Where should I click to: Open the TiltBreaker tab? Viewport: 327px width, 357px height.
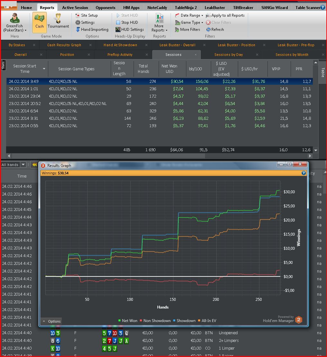pyautogui.click(x=243, y=7)
